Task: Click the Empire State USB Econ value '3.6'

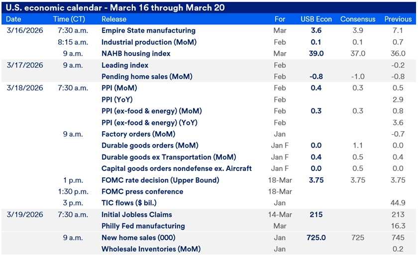Action: (x=316, y=30)
